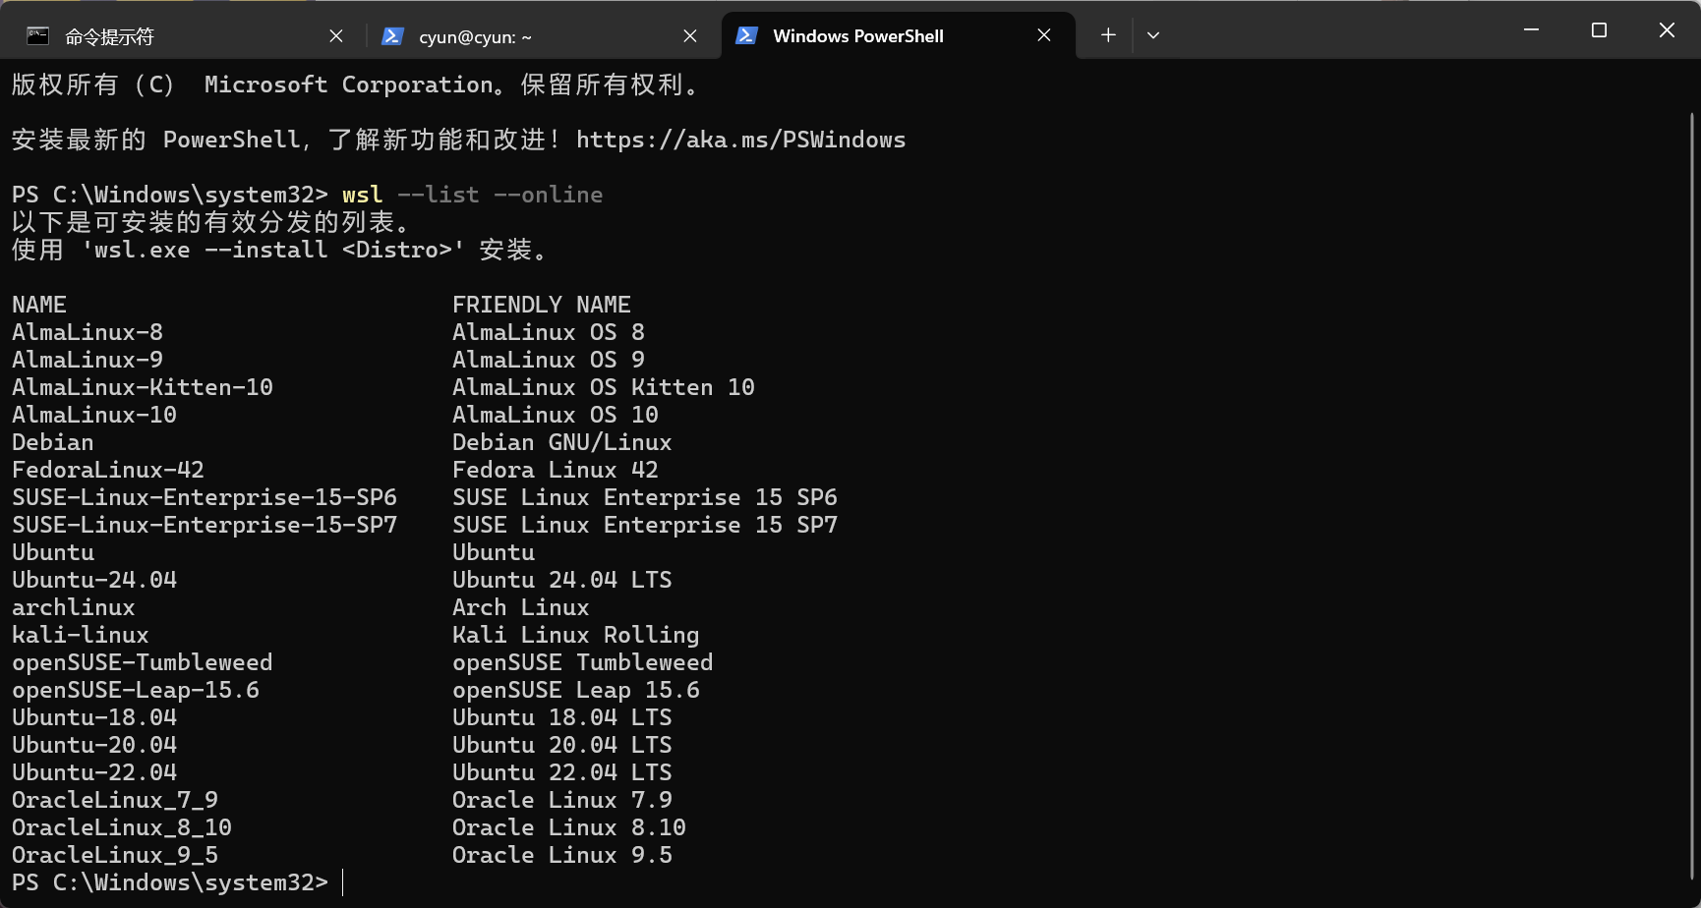Click the '--list --online' arguments

tap(500, 195)
